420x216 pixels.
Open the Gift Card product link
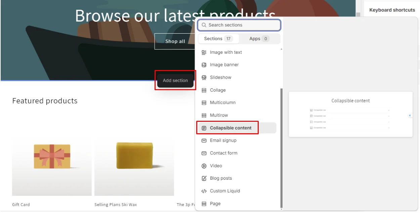click(x=21, y=205)
